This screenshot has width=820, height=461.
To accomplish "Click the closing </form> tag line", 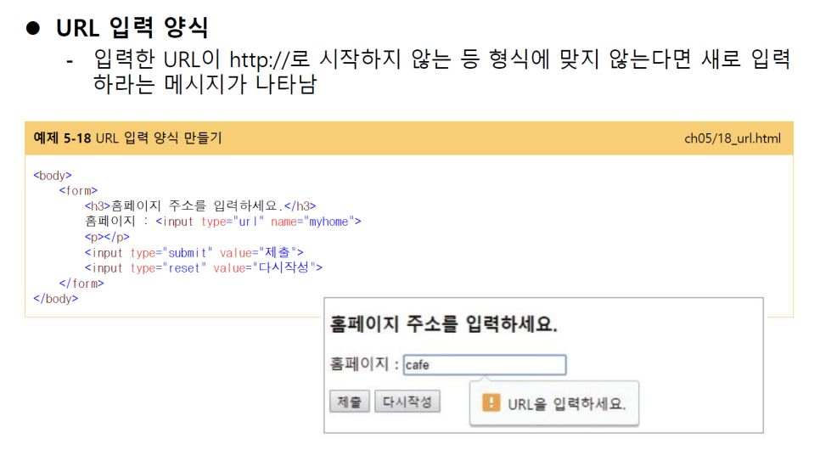I will (81, 283).
